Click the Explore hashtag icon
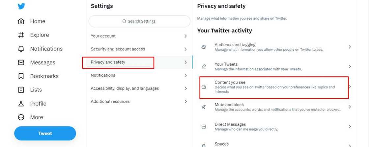Viewport: 369px width, 147px height. [x=21, y=35]
